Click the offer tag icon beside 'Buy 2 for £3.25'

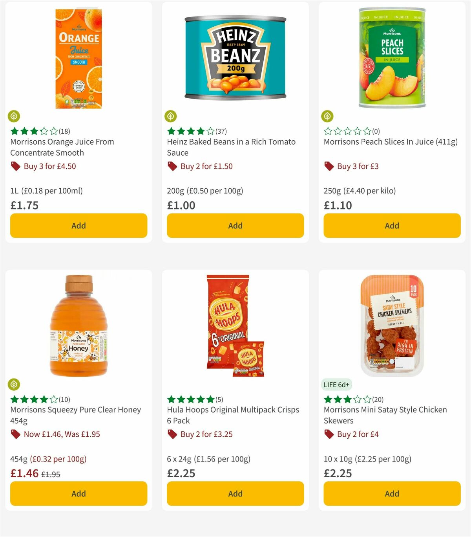(x=172, y=434)
